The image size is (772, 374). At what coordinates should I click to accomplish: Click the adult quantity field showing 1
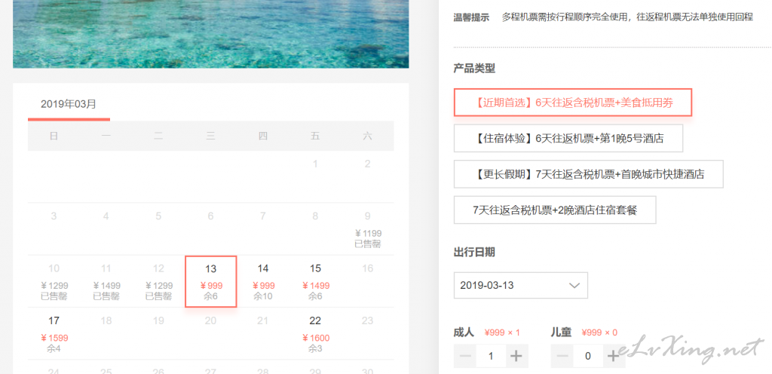point(491,356)
